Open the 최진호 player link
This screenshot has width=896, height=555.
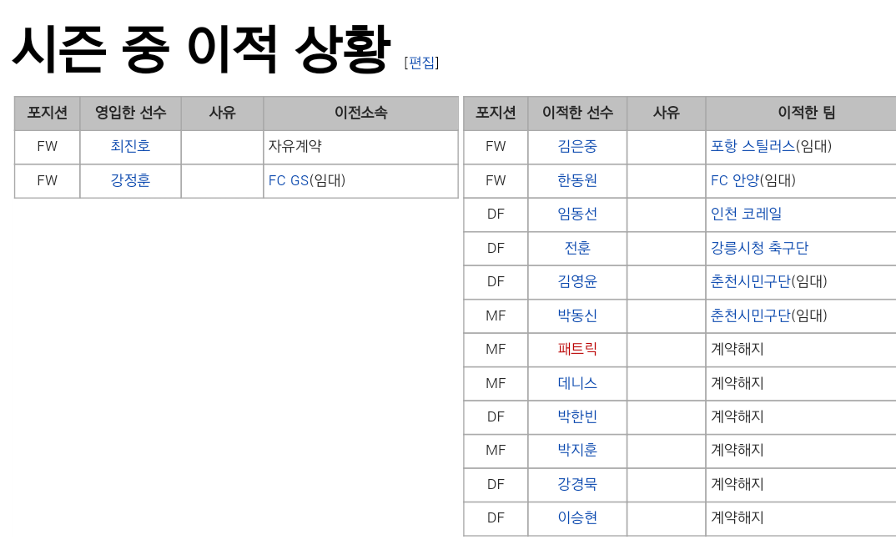(130, 146)
